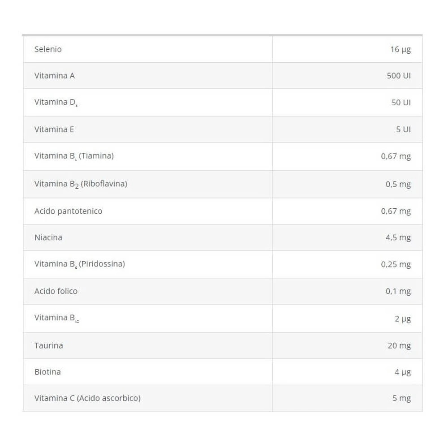Select the 500 UI value
This screenshot has width=448, height=448.
coord(399,76)
